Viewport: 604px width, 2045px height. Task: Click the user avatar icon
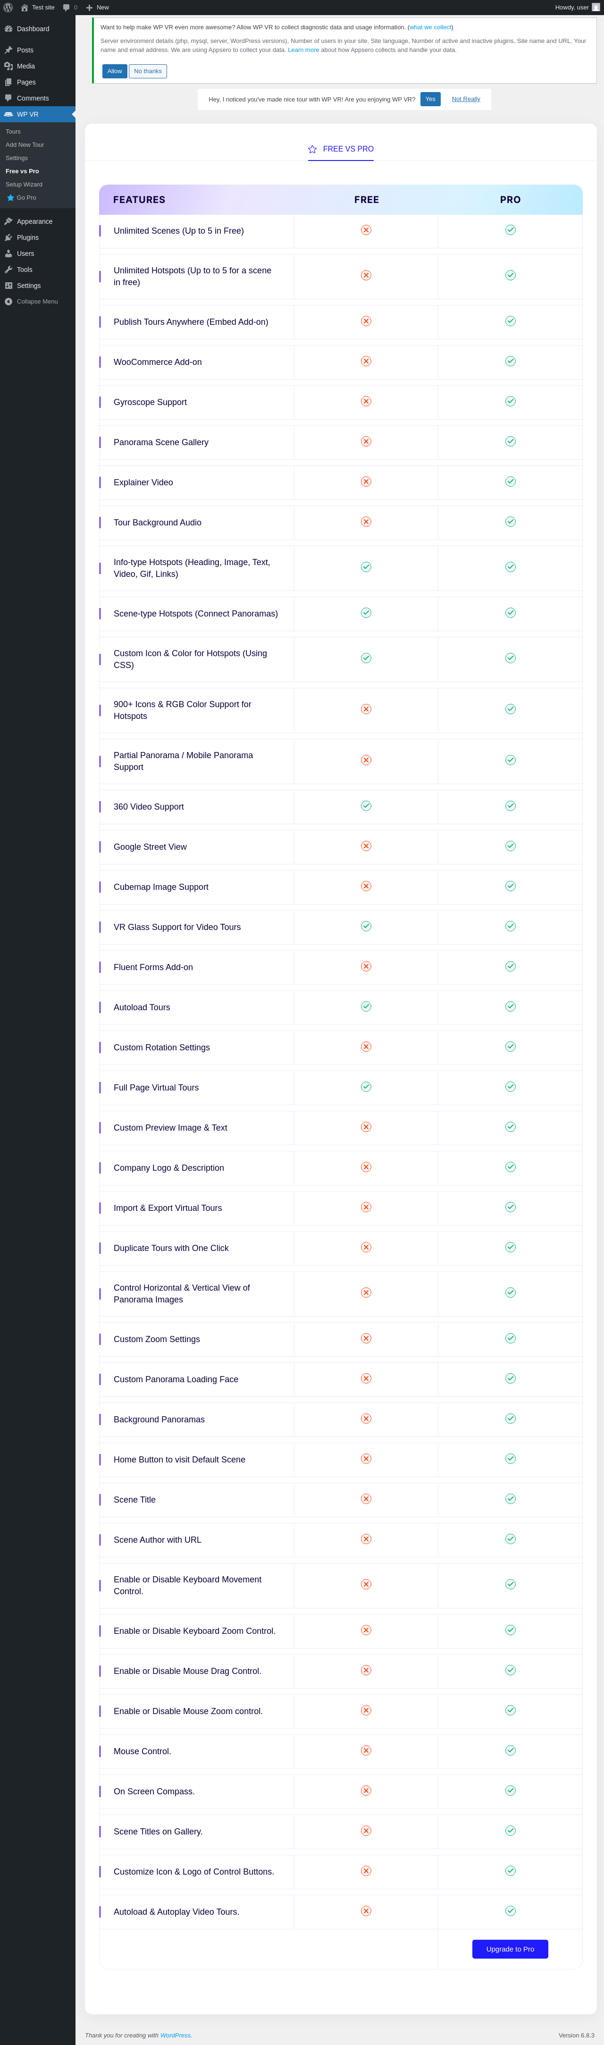pyautogui.click(x=596, y=7)
